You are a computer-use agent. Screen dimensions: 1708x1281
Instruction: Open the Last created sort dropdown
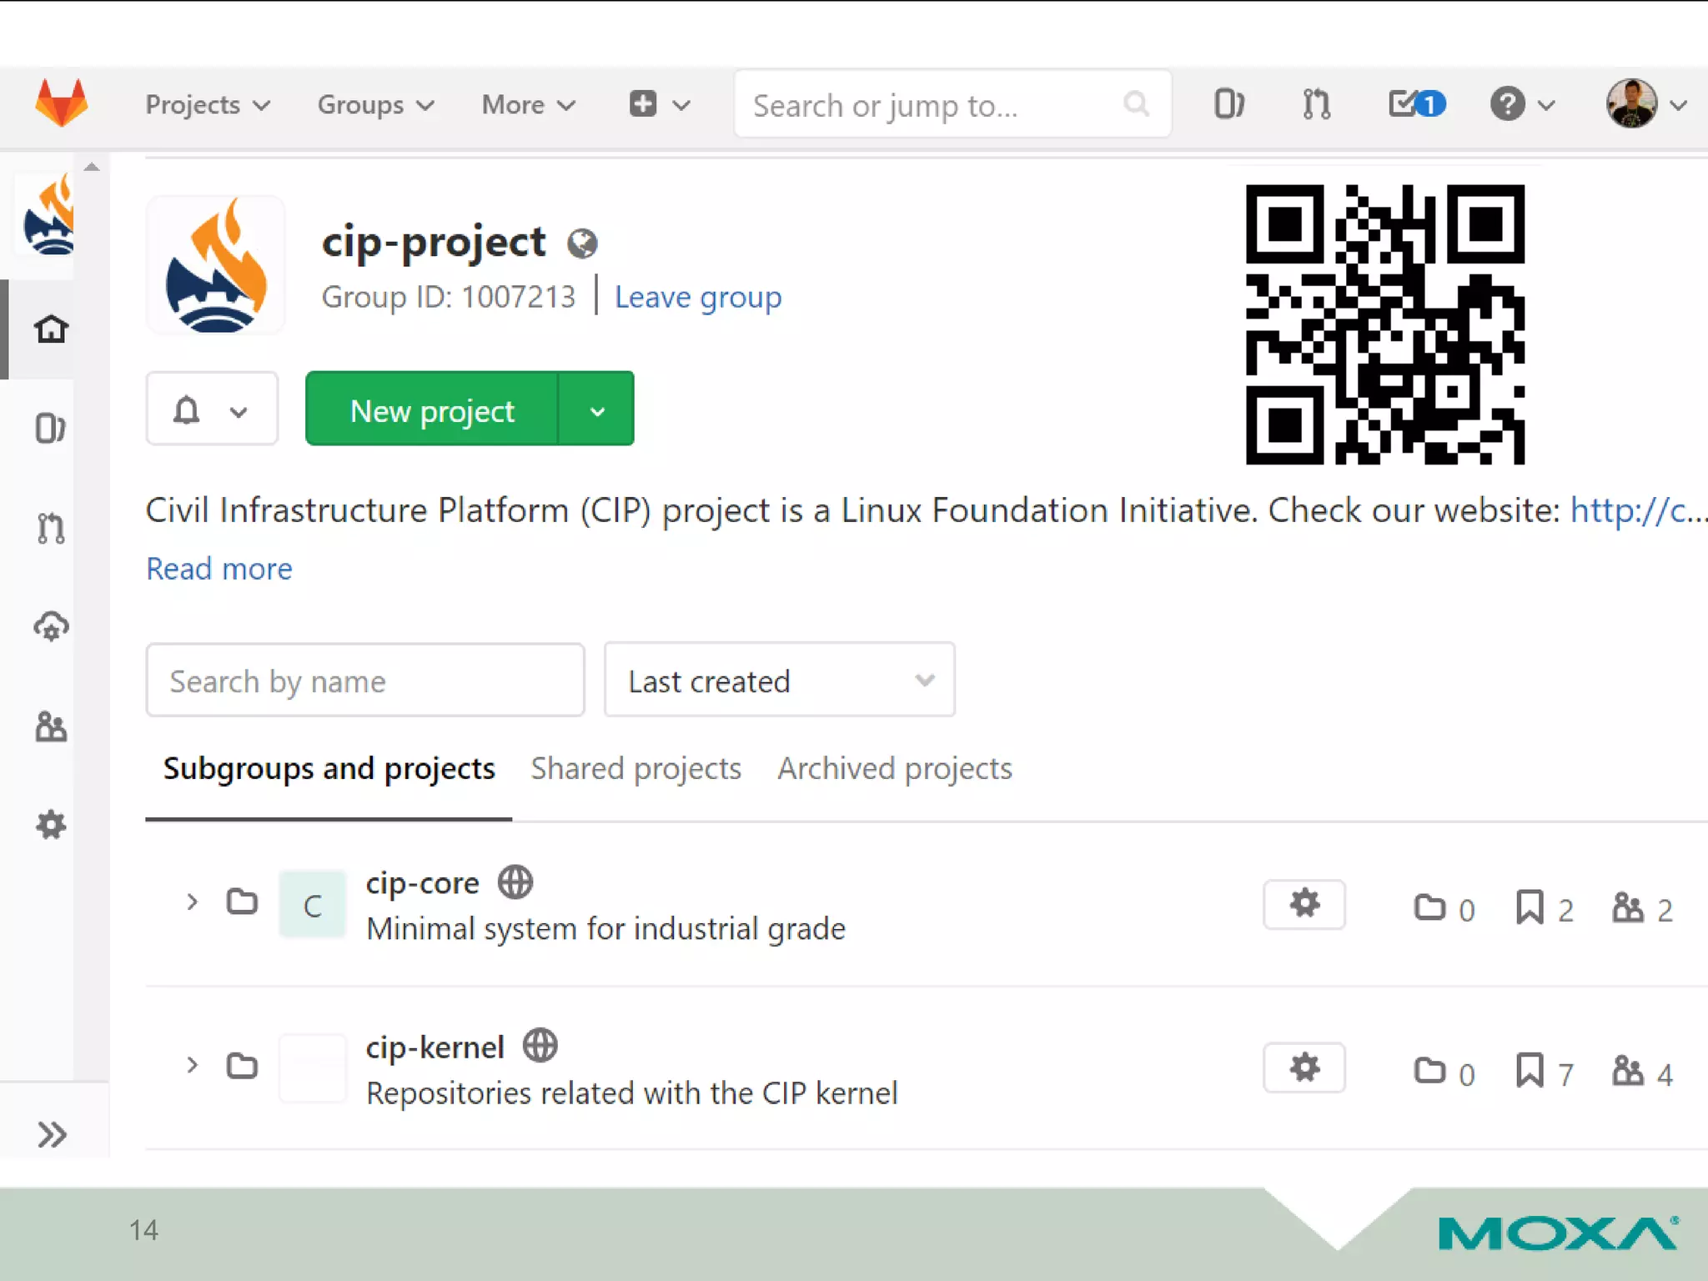pyautogui.click(x=779, y=681)
